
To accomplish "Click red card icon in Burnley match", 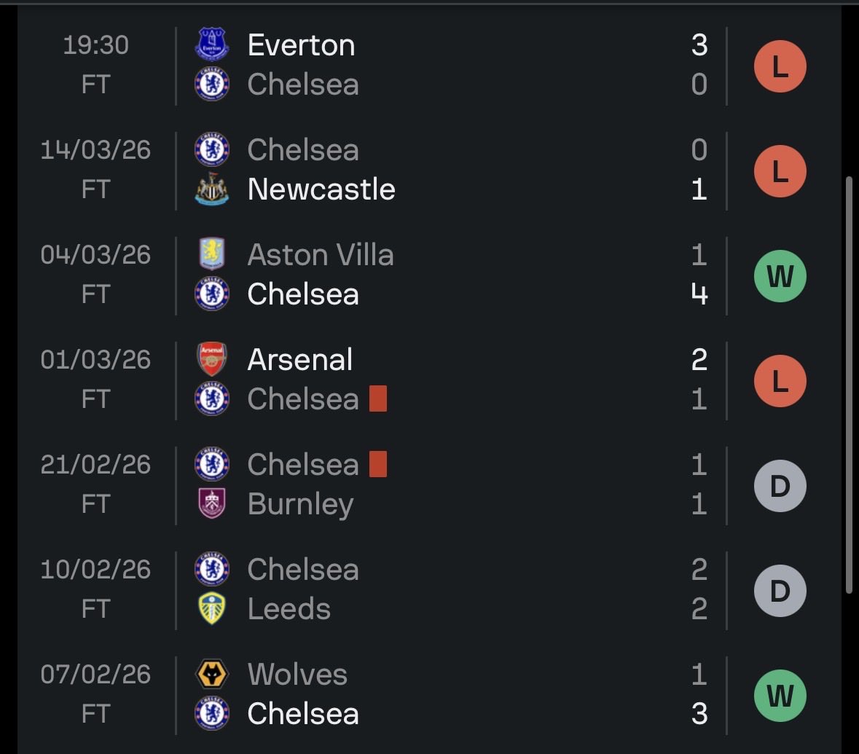I will [378, 464].
